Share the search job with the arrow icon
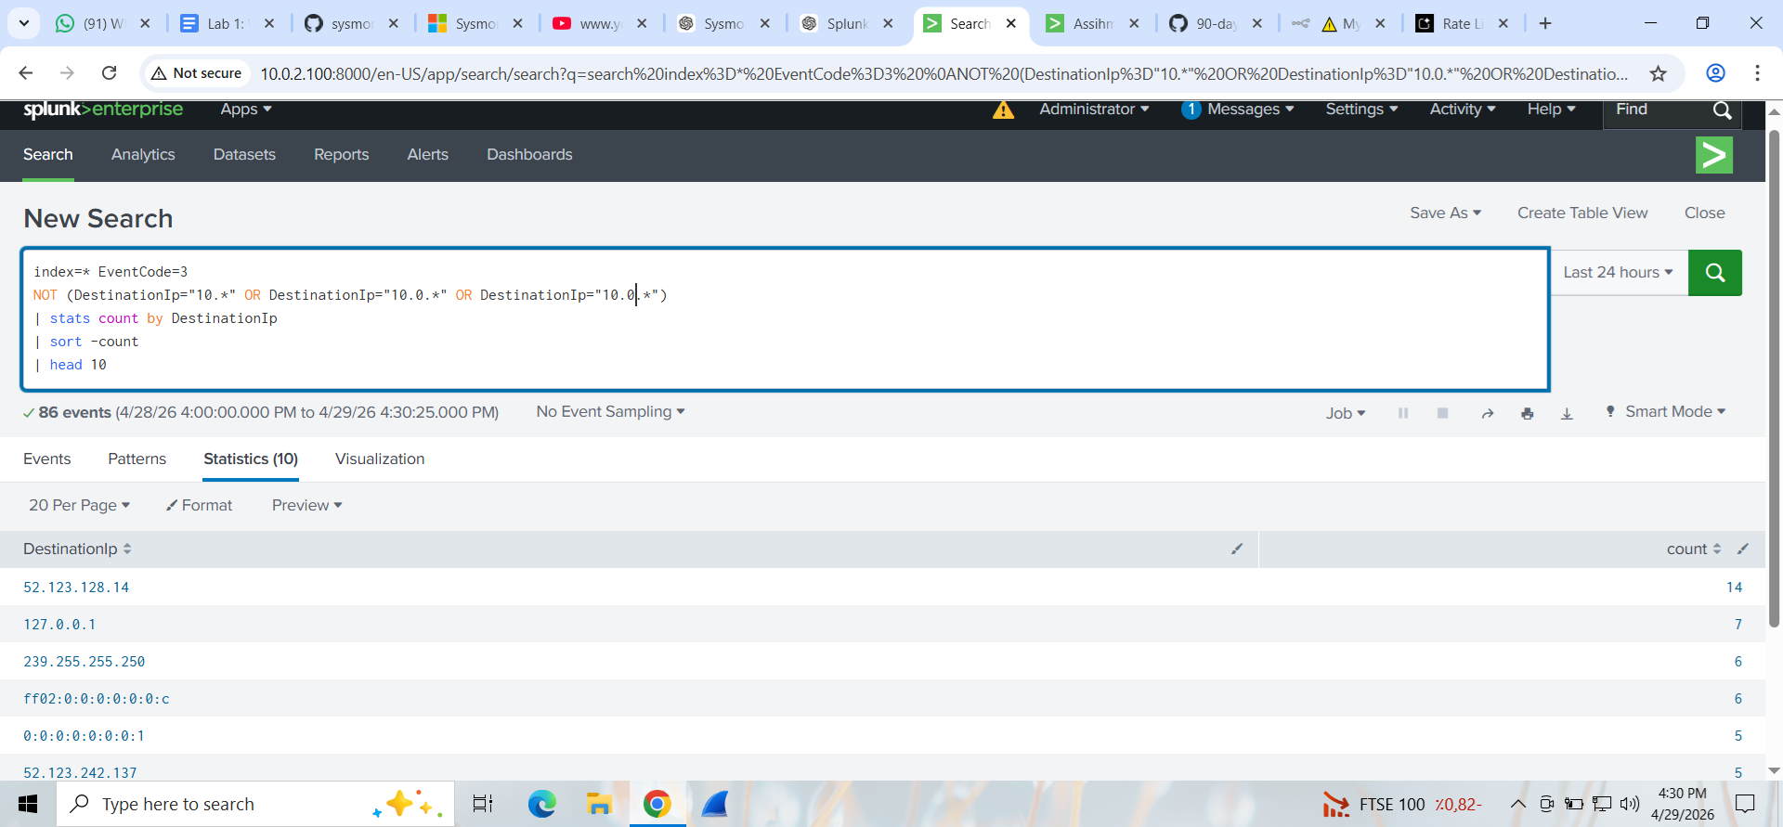Screen dimensions: 1783x827 tap(1488, 413)
